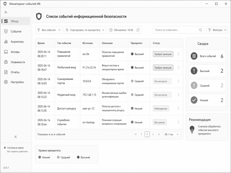Collapse the sidebar with double chevron icon
Screen dimensions: 231x173
[15, 137]
